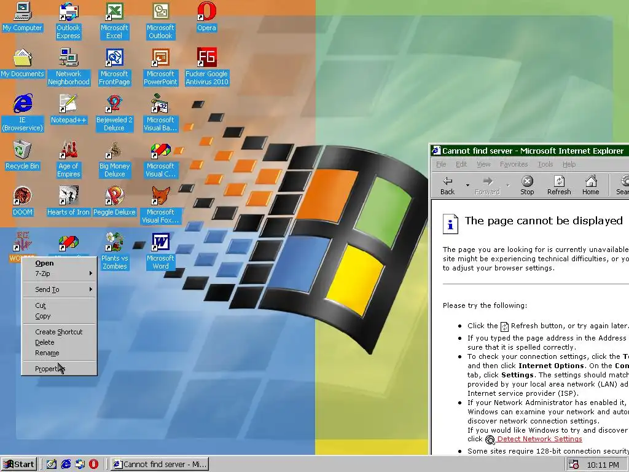The image size is (629, 472).
Task: Choose Delete in the context menu
Action: point(59,342)
